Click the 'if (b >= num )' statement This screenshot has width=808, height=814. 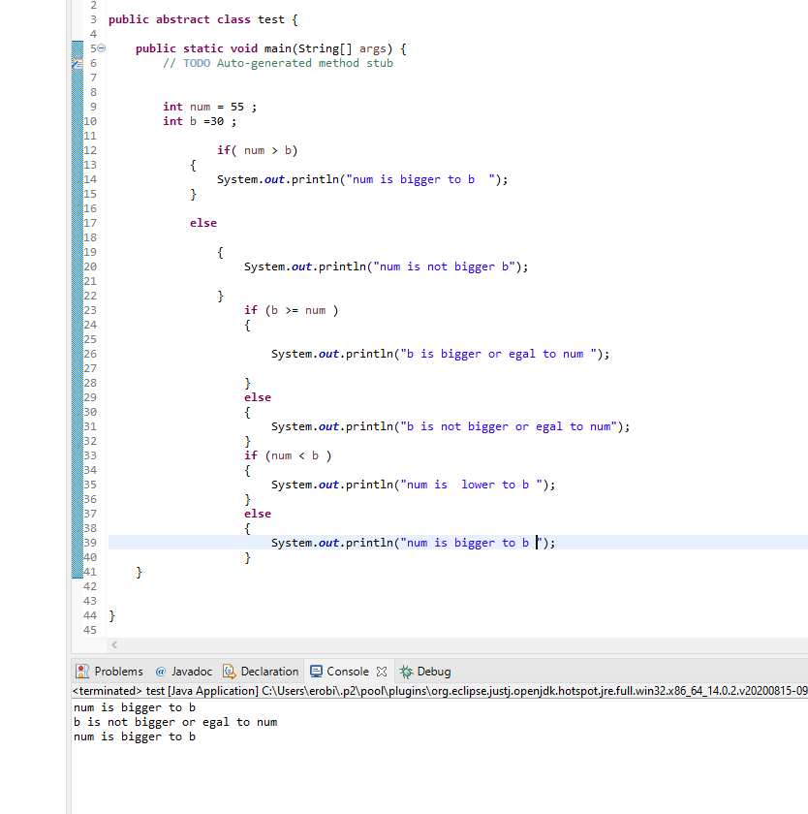point(291,310)
